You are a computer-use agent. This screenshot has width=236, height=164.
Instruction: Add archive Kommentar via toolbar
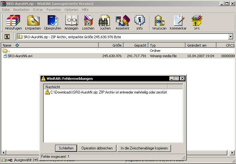178,22
